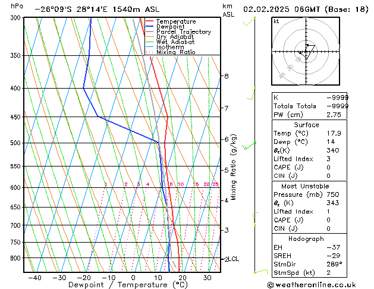The image size is (374, 289).
Task: Click the 'hPa' pressure axis unit label
Action: point(17,6)
